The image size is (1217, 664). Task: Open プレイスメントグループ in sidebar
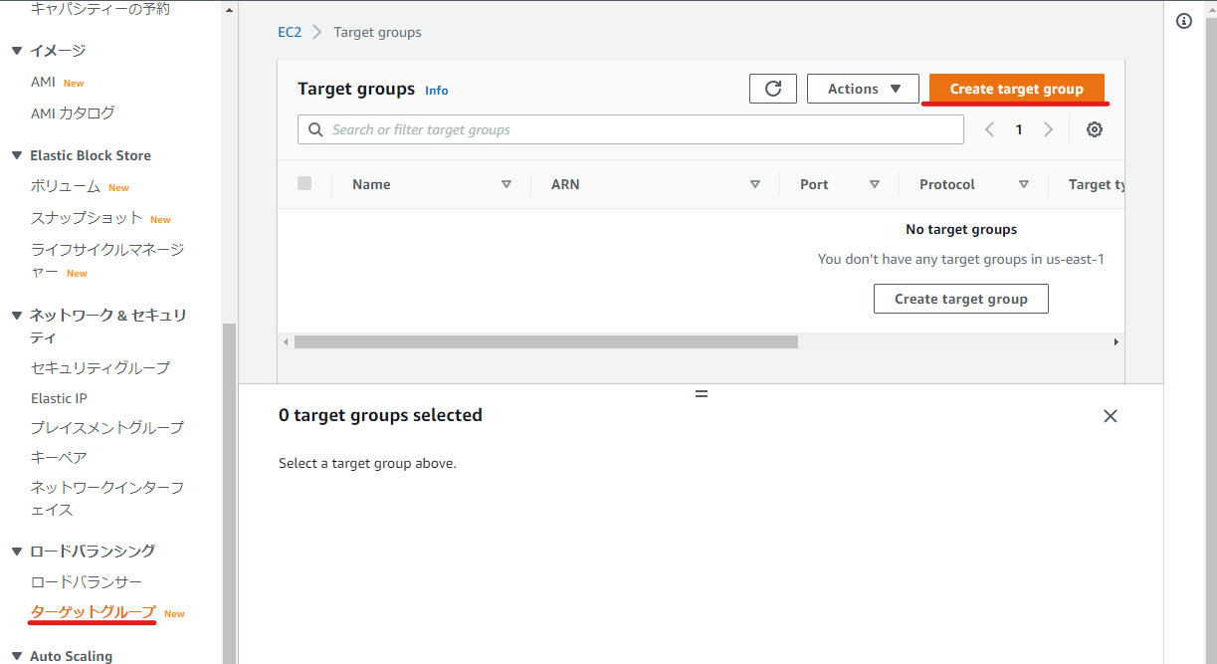(x=107, y=427)
